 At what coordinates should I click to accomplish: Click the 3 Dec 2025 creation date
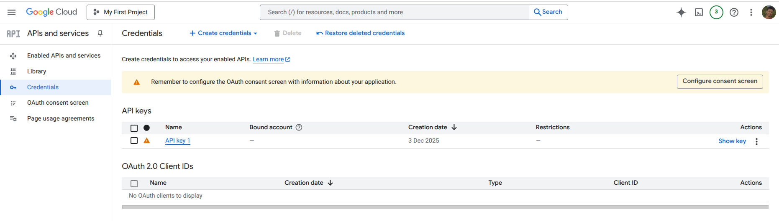[x=423, y=141]
